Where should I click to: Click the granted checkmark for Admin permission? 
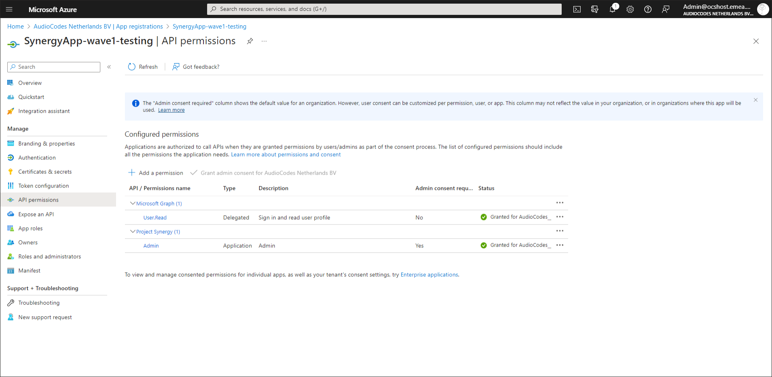pyautogui.click(x=484, y=245)
